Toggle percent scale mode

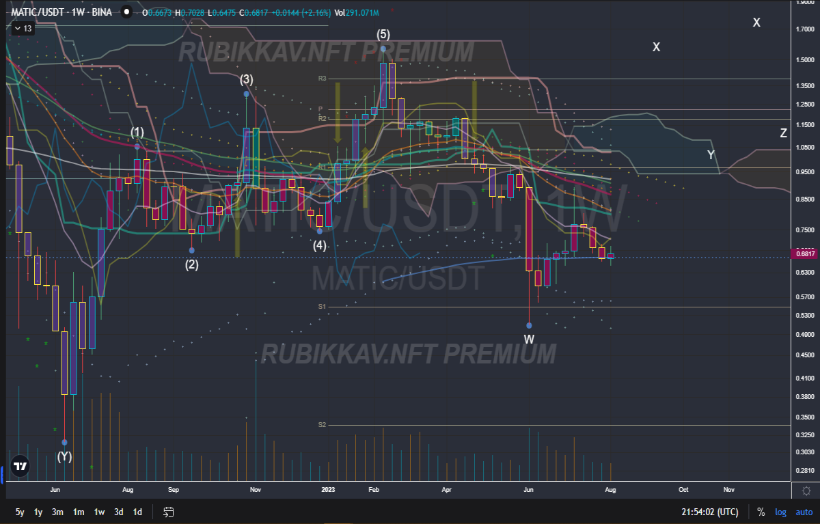coord(761,512)
